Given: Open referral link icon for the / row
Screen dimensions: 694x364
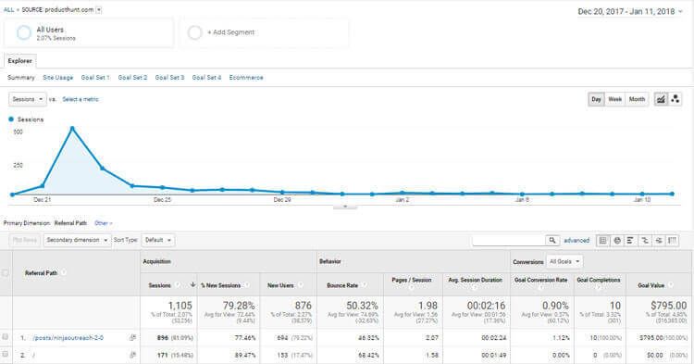Looking at the screenshot, I should (132, 355).
